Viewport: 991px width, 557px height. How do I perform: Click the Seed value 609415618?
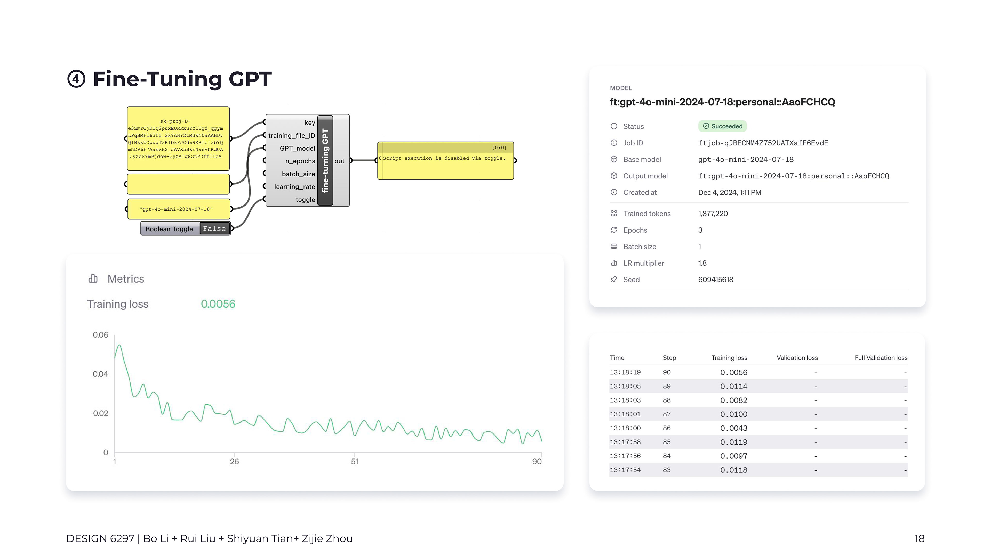point(716,280)
